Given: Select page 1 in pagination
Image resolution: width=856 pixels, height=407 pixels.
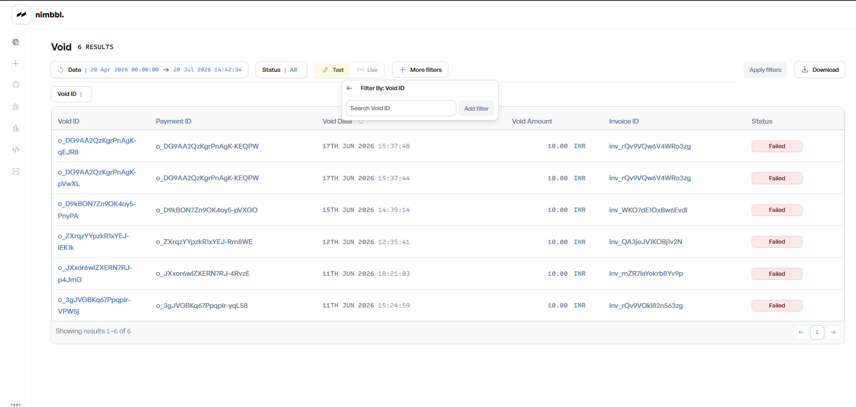Looking at the screenshot, I should pos(817,332).
